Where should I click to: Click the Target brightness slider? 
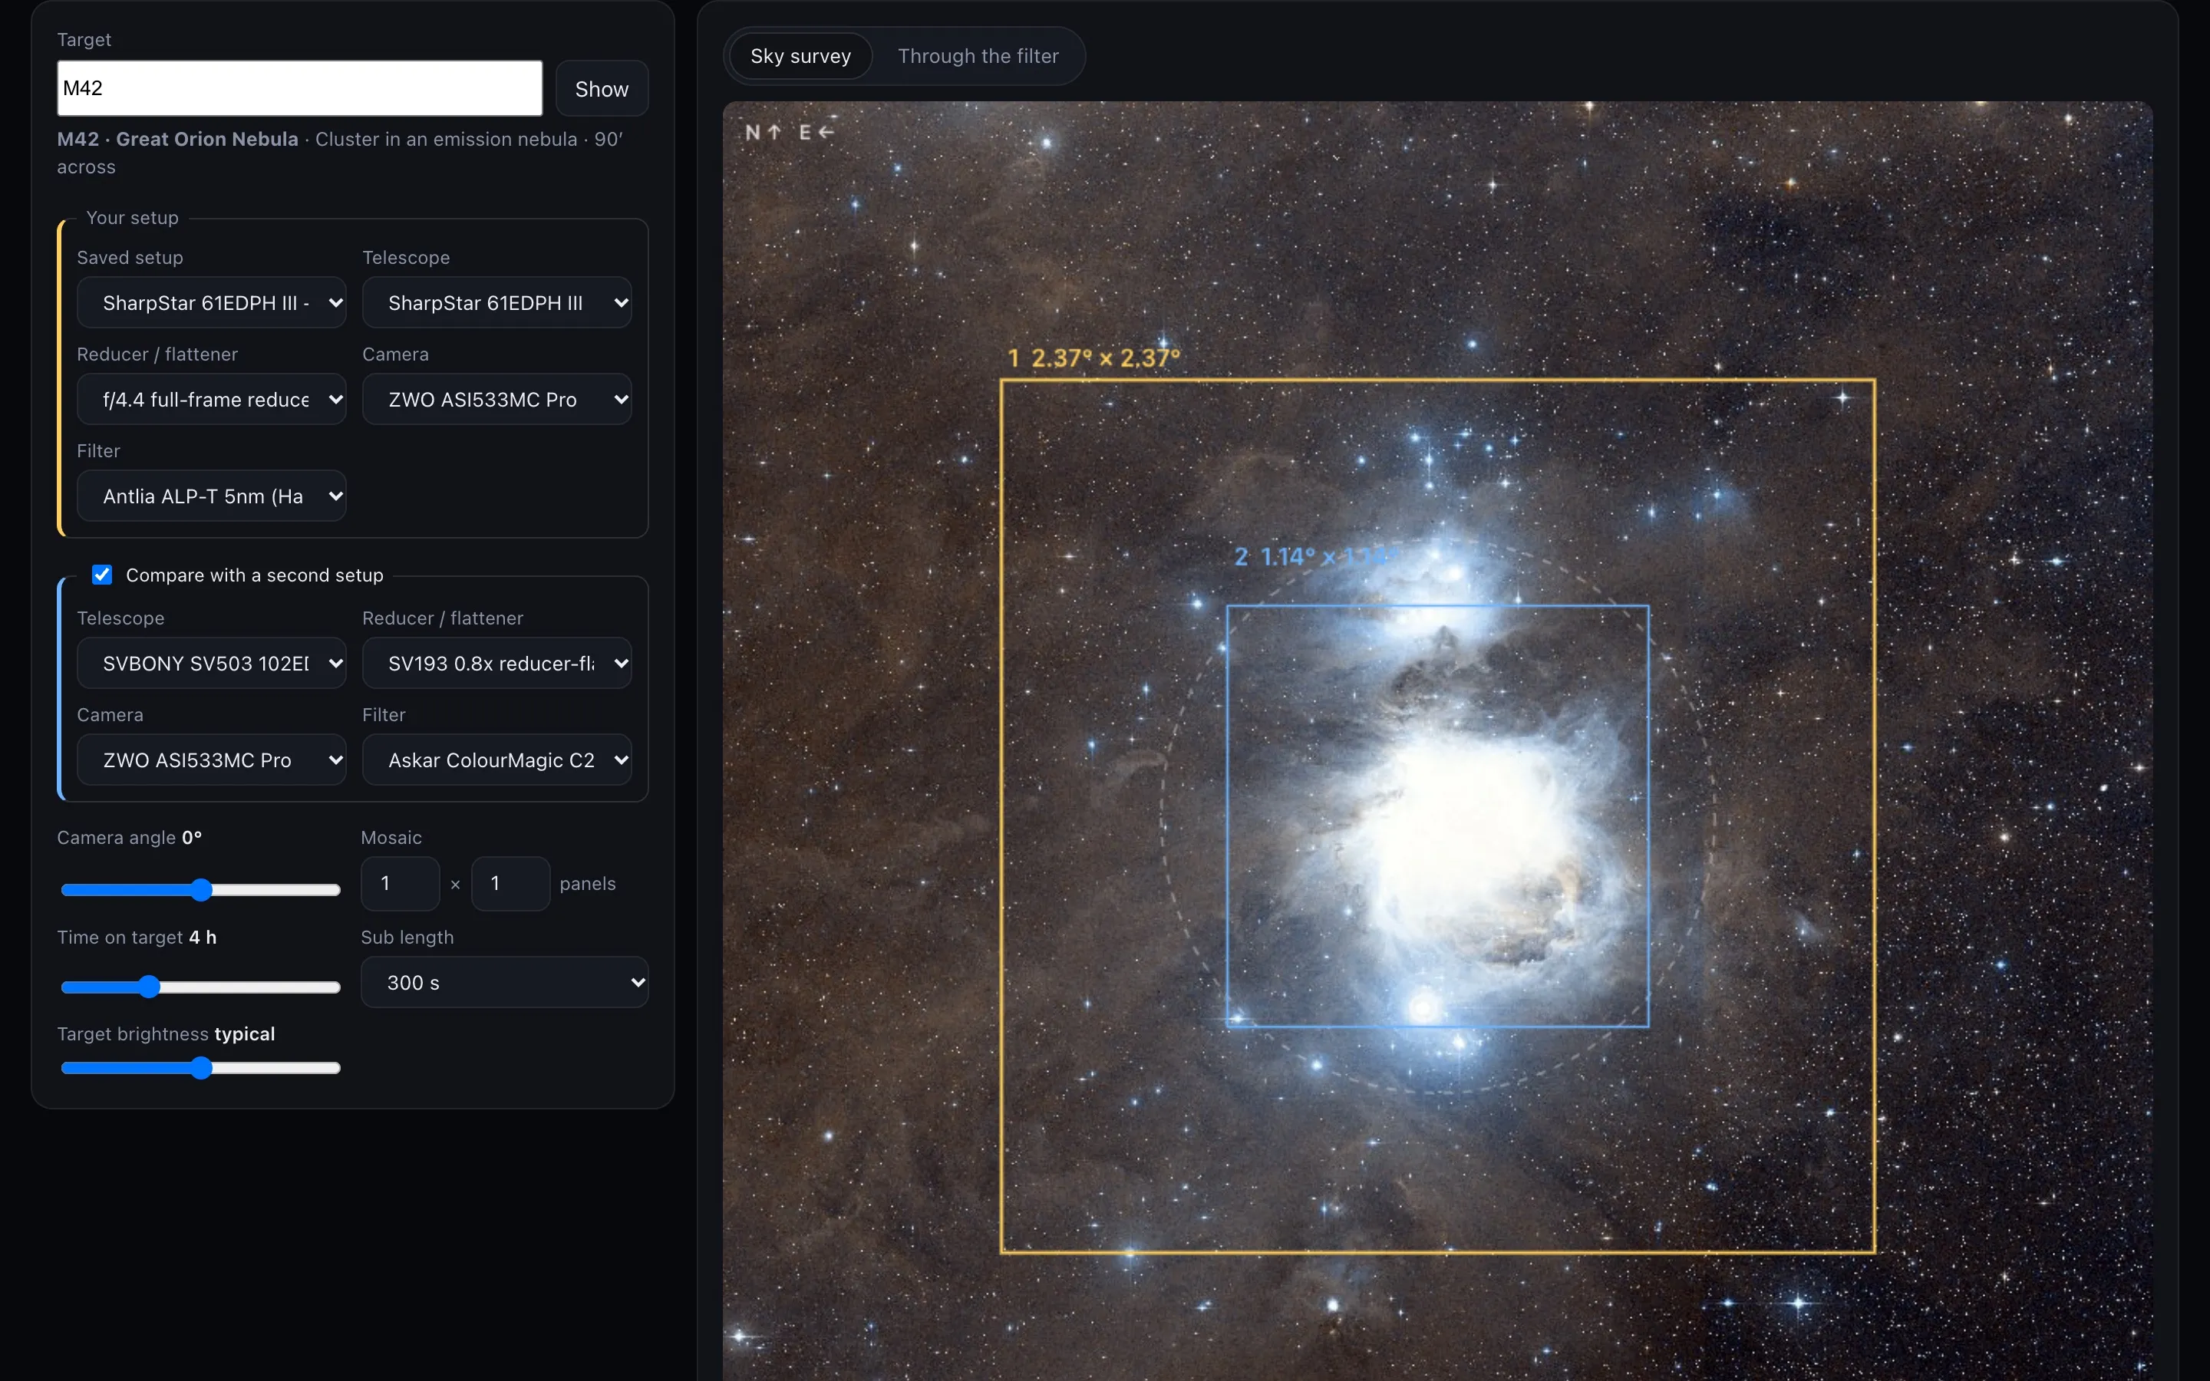tap(201, 1068)
